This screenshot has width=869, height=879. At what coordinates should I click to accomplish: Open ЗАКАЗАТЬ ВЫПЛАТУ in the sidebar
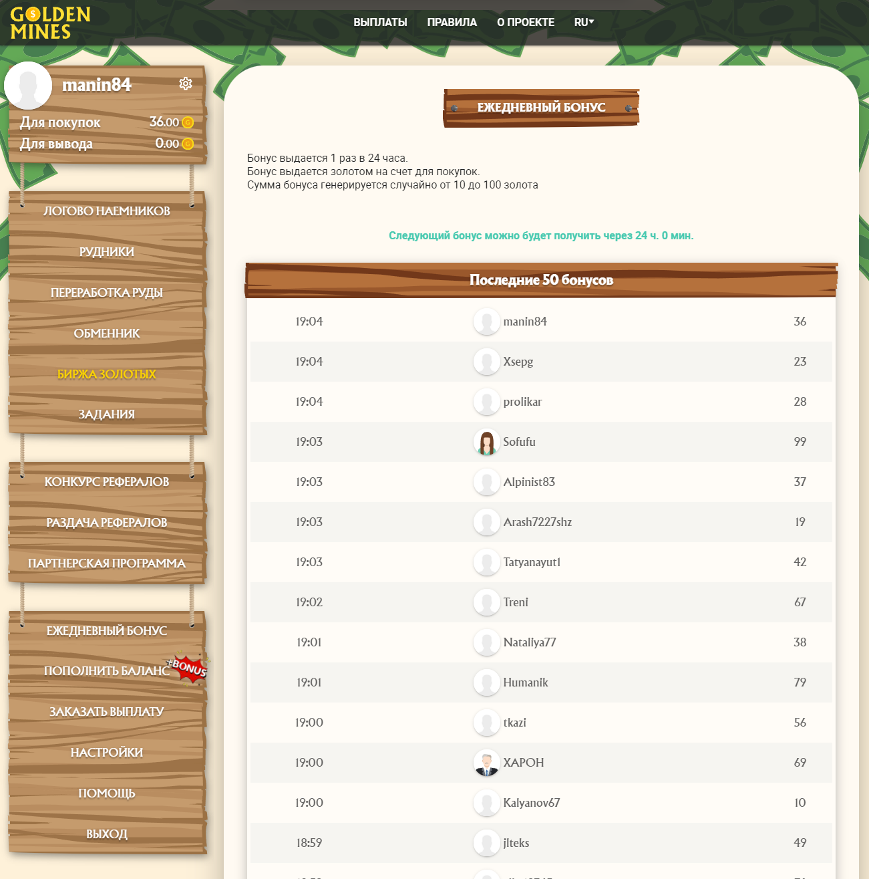coord(107,712)
